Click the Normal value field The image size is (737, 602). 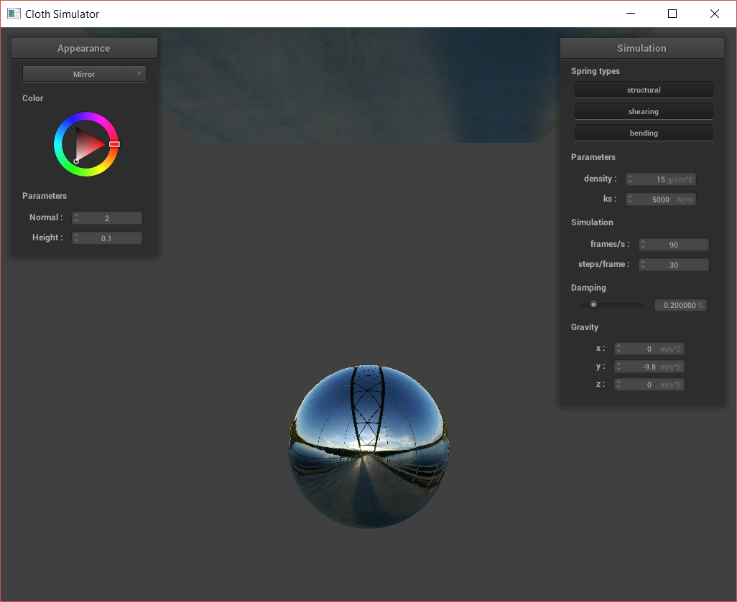[107, 218]
